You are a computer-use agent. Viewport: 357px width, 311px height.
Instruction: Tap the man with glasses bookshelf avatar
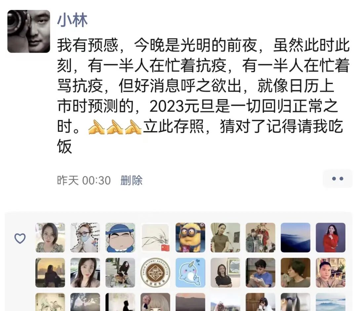pos(331,273)
